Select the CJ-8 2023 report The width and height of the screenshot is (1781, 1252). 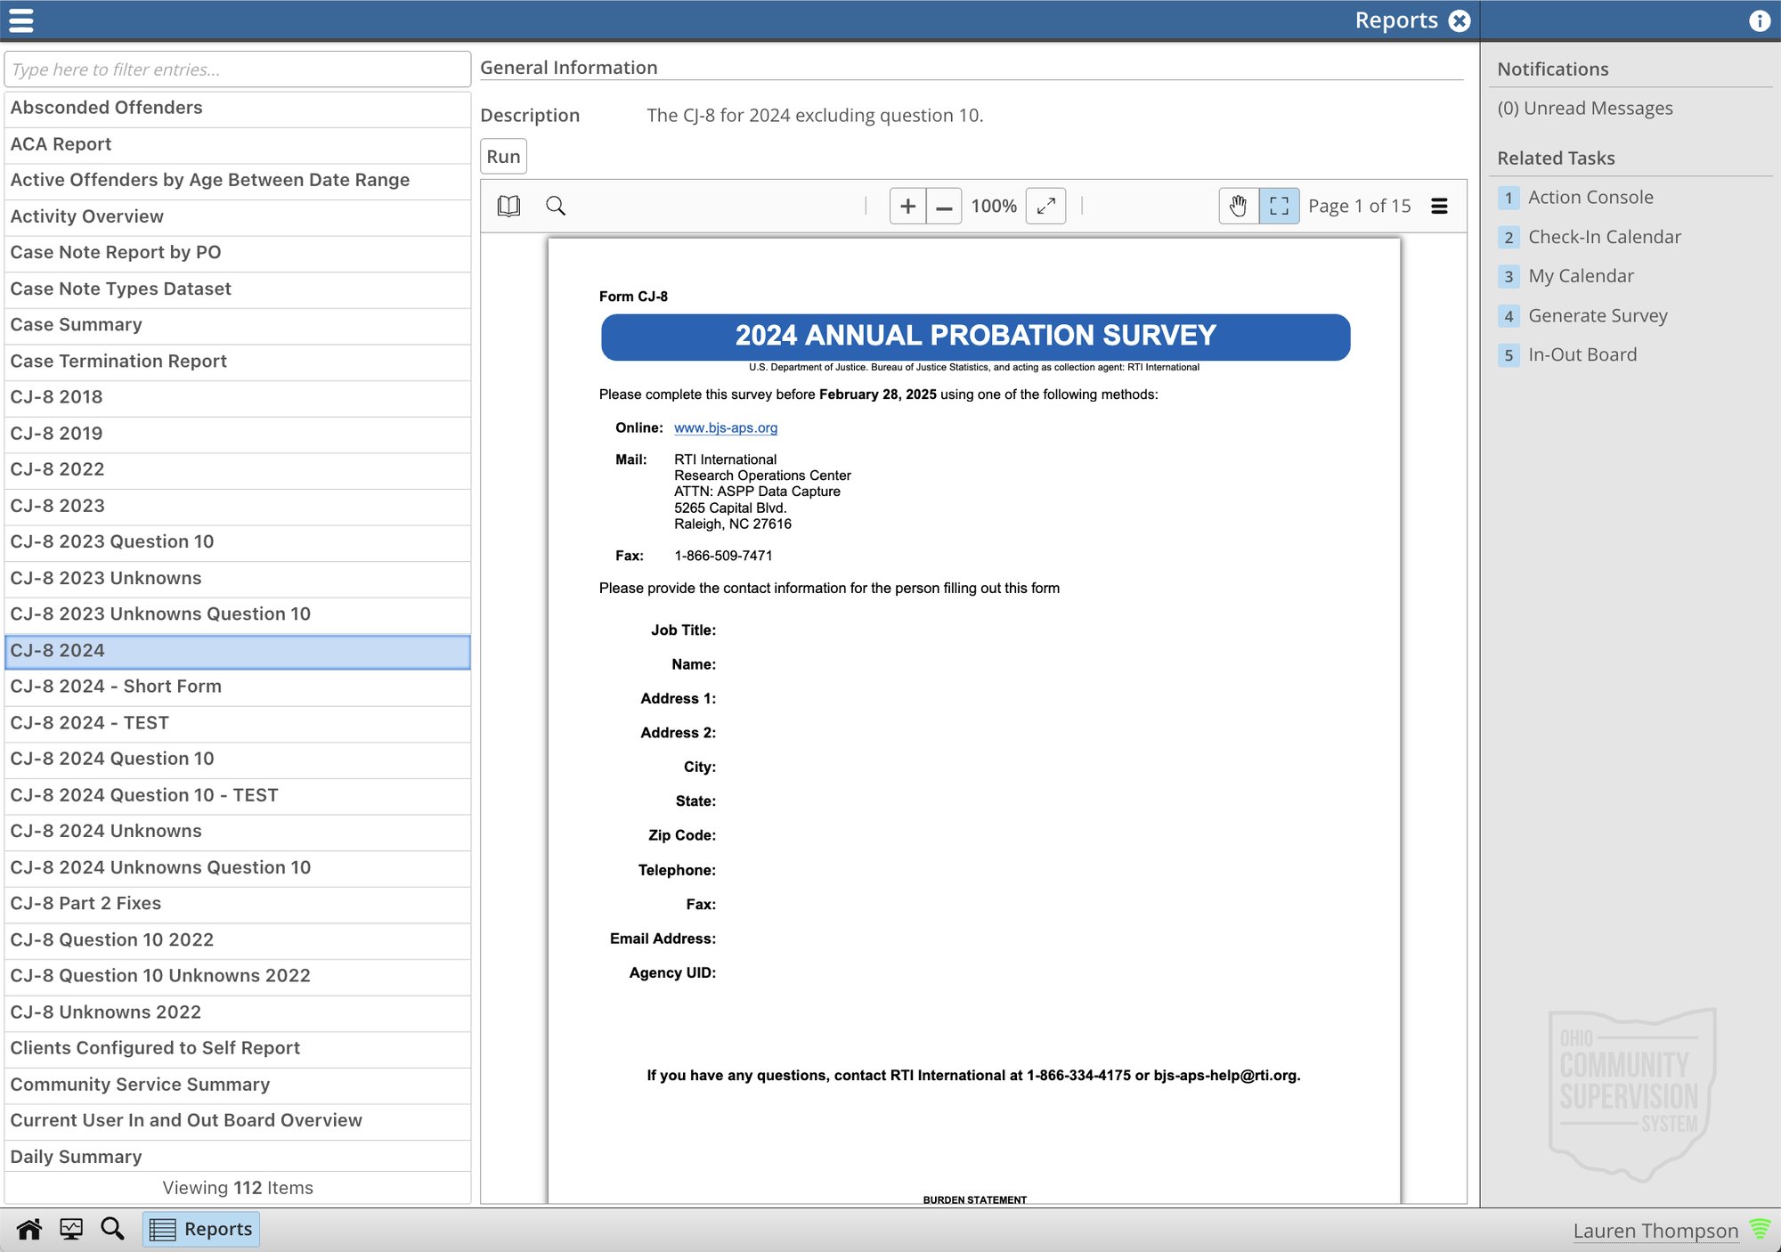pyautogui.click(x=238, y=506)
